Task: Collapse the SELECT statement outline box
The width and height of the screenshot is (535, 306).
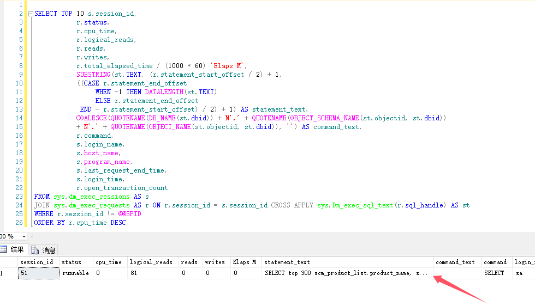Action: (31, 14)
